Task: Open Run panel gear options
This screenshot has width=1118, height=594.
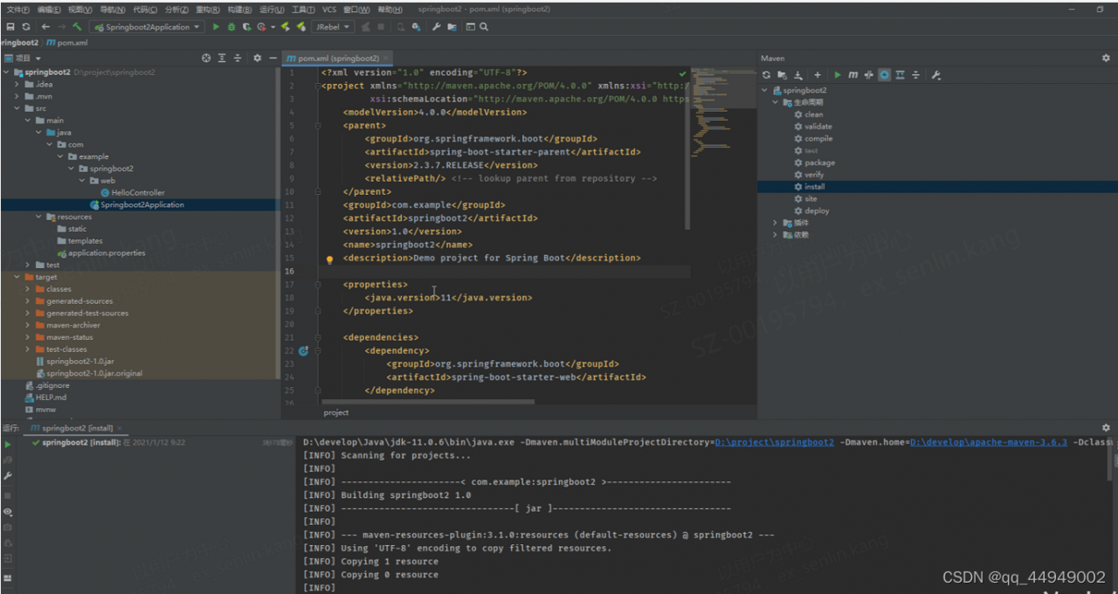Action: 1106,428
